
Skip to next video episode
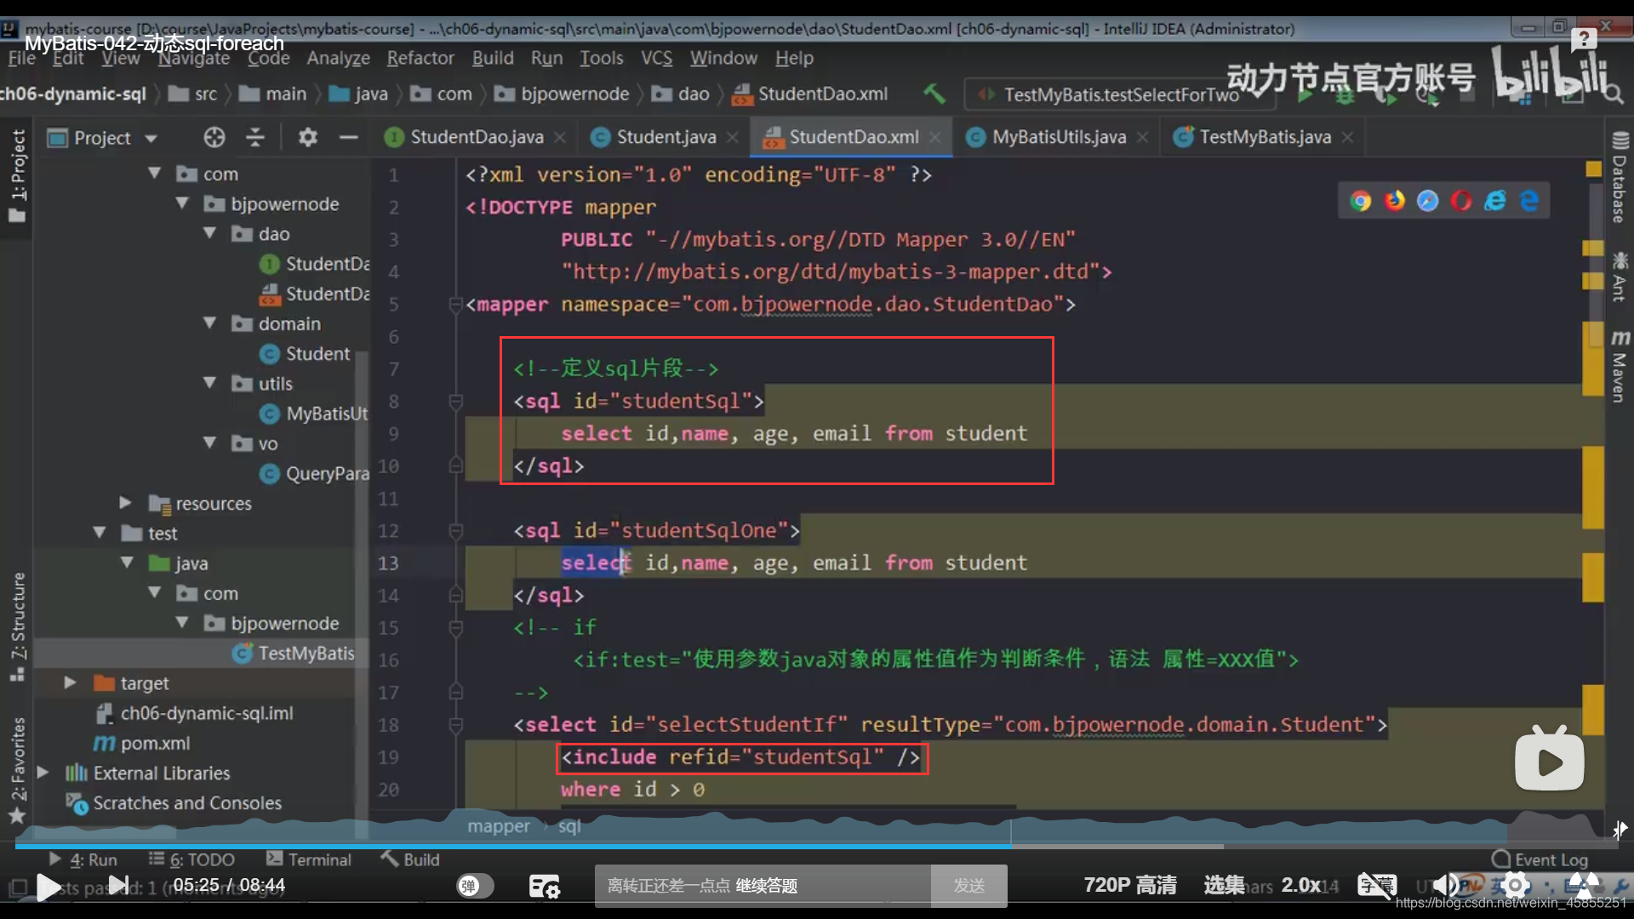(119, 886)
